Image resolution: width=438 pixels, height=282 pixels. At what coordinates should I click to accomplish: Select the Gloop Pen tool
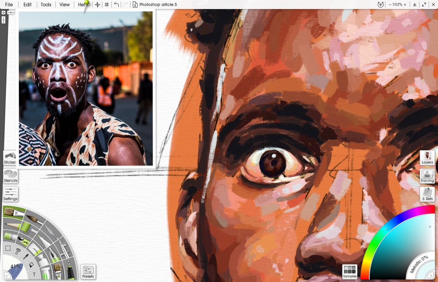pyautogui.click(x=53, y=255)
